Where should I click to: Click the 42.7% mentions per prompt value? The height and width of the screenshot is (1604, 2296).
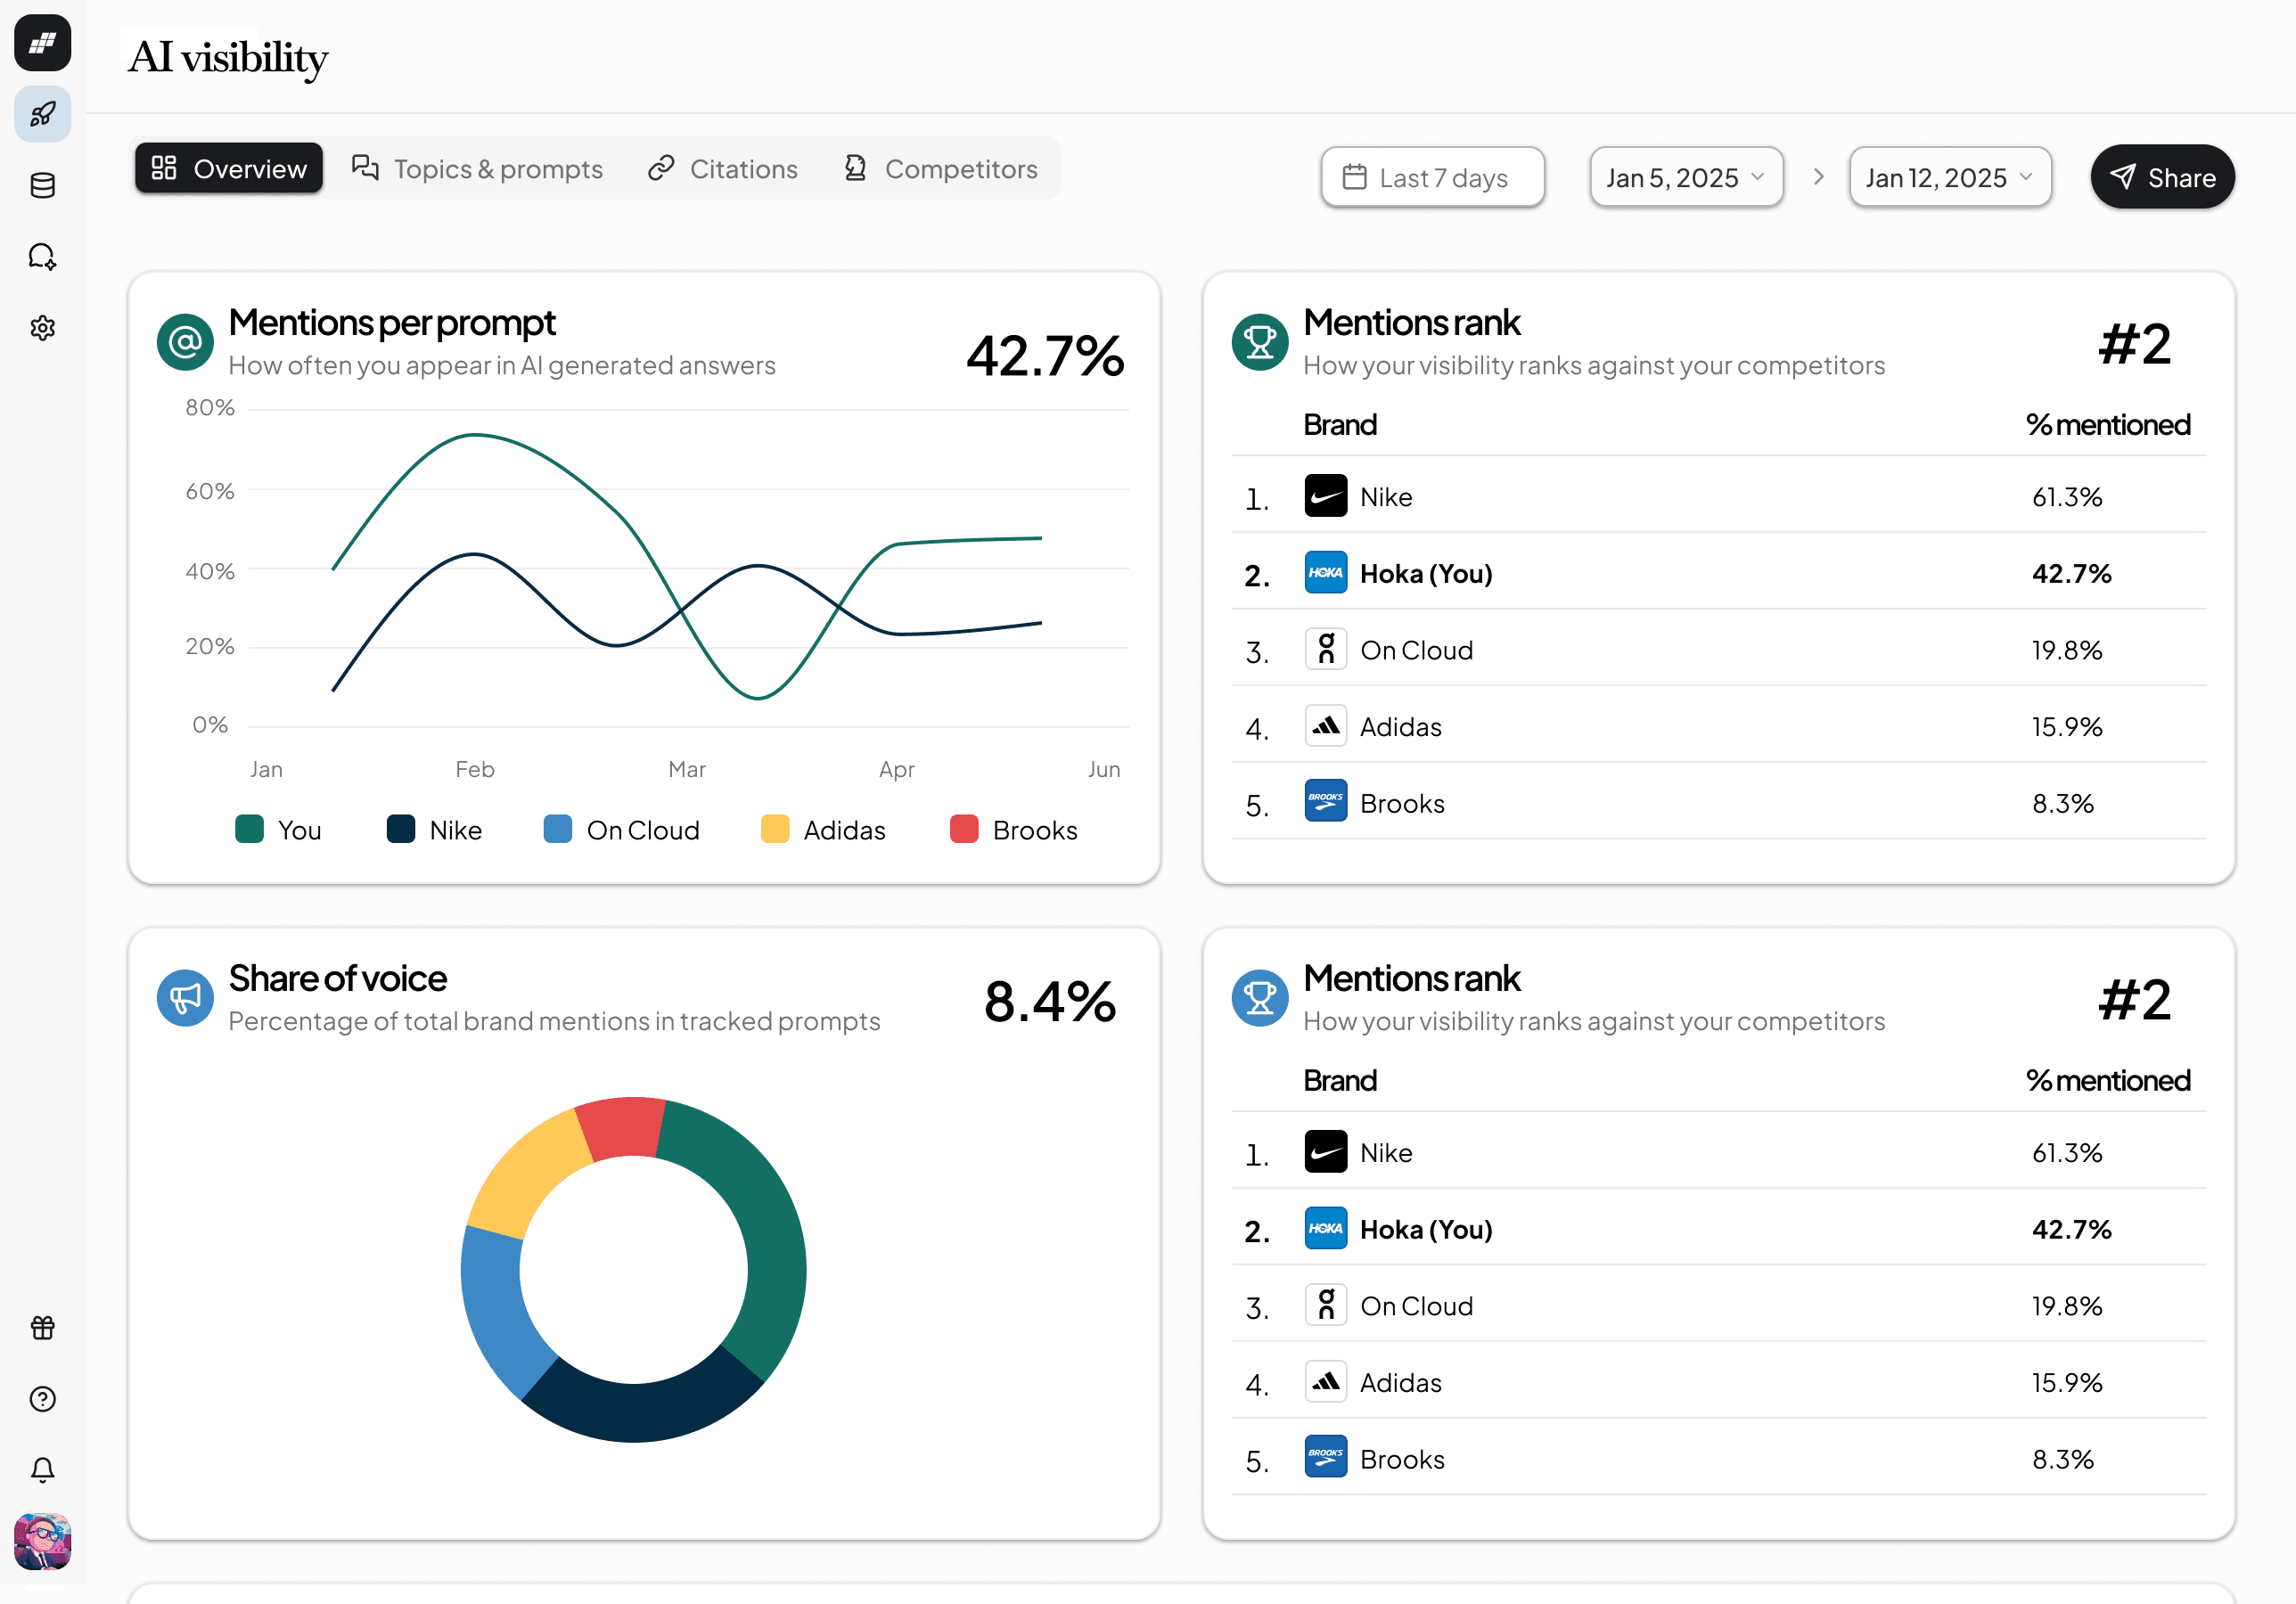tap(1045, 356)
